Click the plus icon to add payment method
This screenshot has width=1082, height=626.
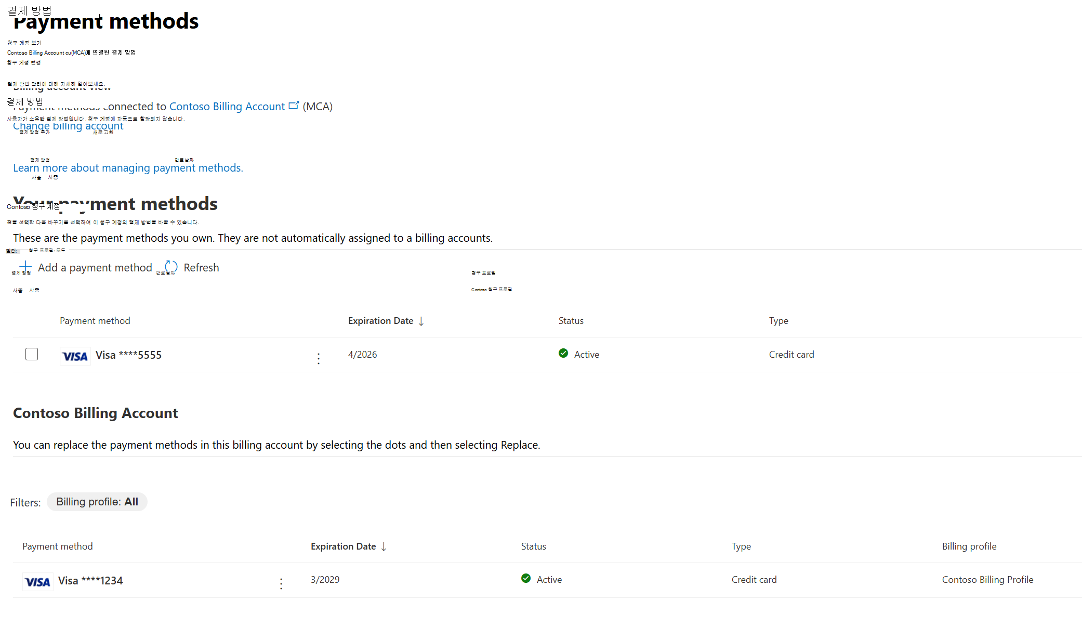click(x=25, y=267)
